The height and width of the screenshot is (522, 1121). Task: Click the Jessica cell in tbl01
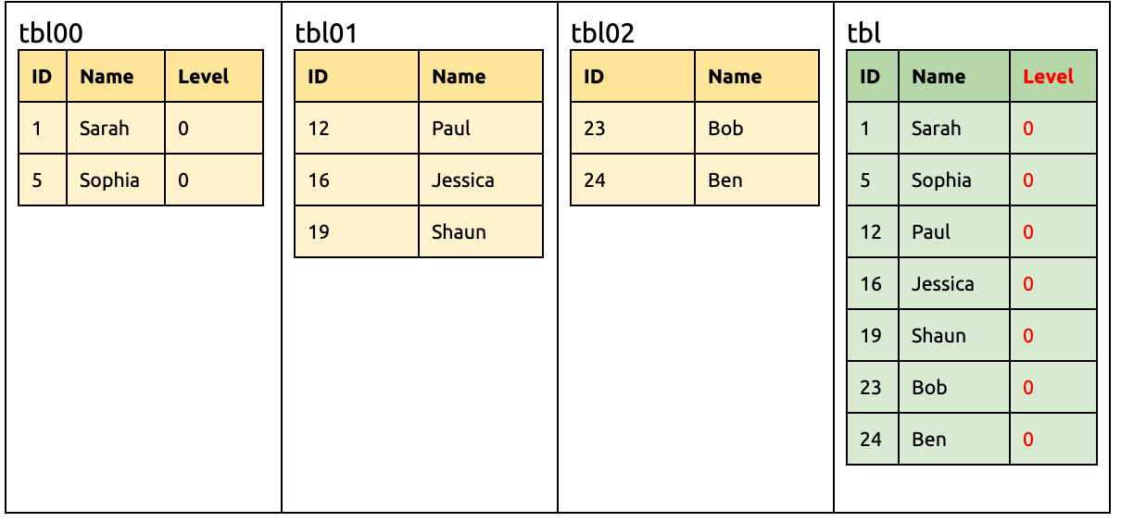point(462,180)
